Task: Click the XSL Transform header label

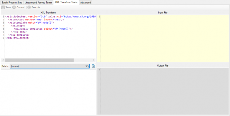Action: [48, 13]
